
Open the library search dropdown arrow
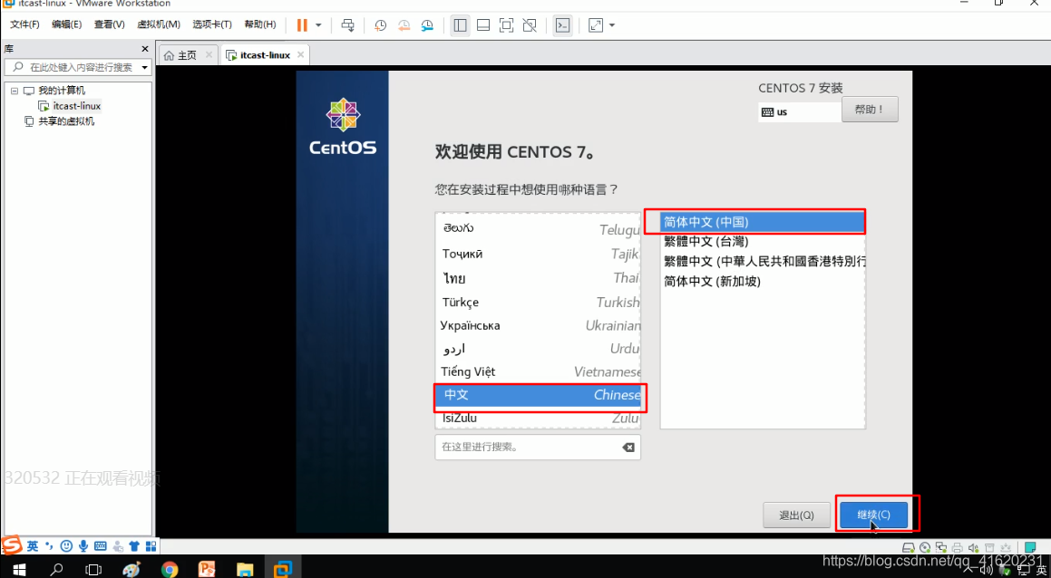coord(145,68)
